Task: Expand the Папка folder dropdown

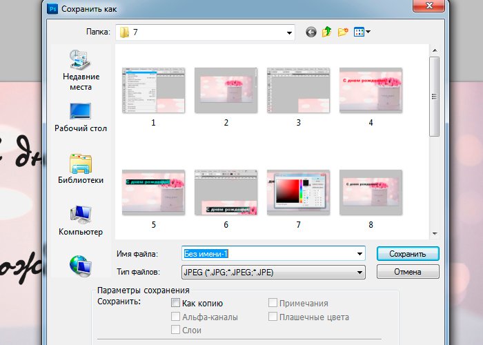Action: (x=290, y=32)
